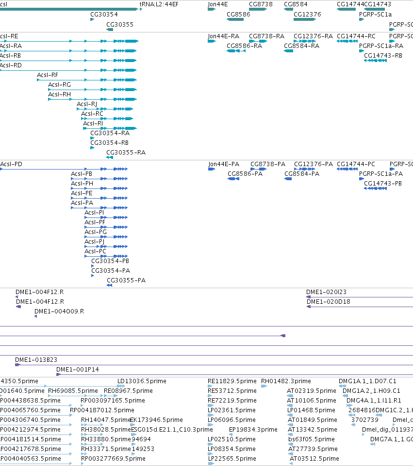
Task: Click the Acsl-RJ transcript label
Action: (87, 104)
